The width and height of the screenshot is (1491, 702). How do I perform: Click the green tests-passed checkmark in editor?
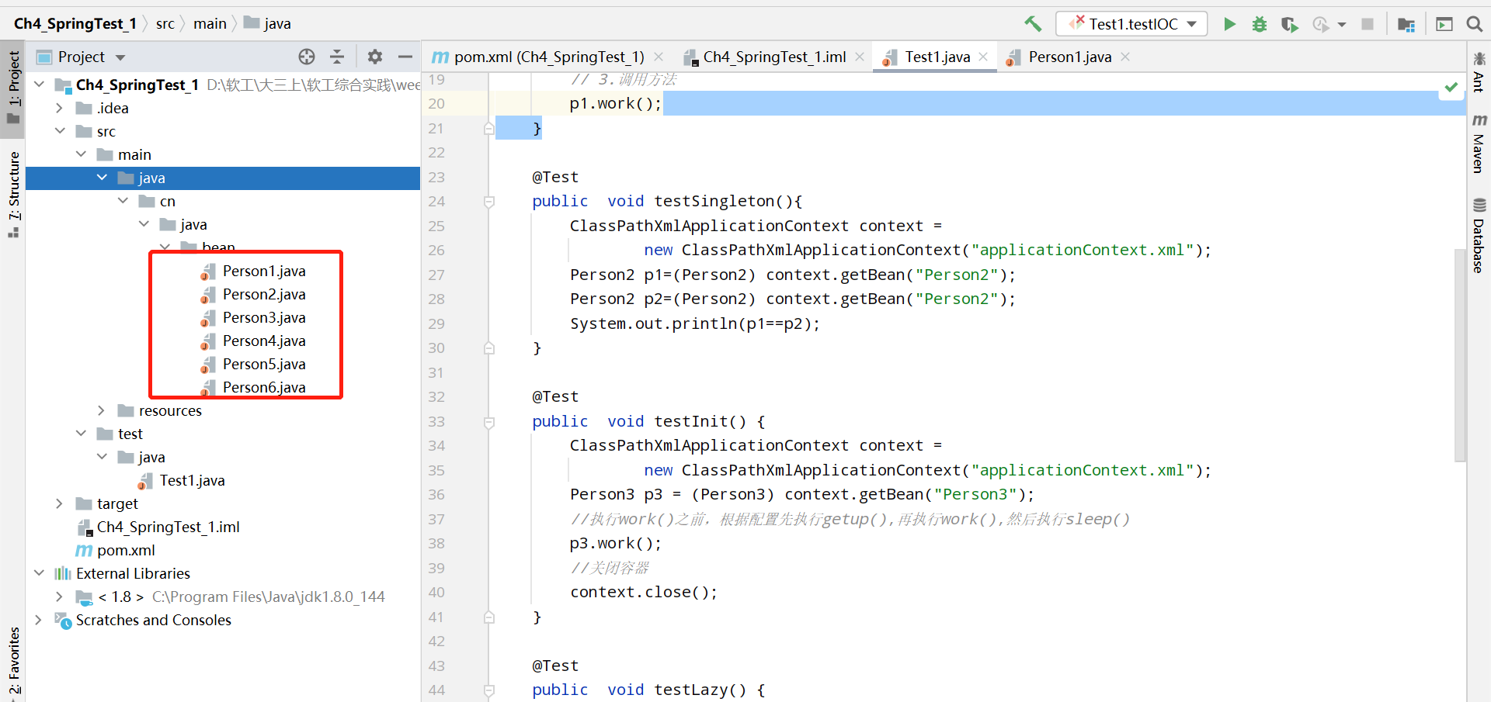[1451, 87]
